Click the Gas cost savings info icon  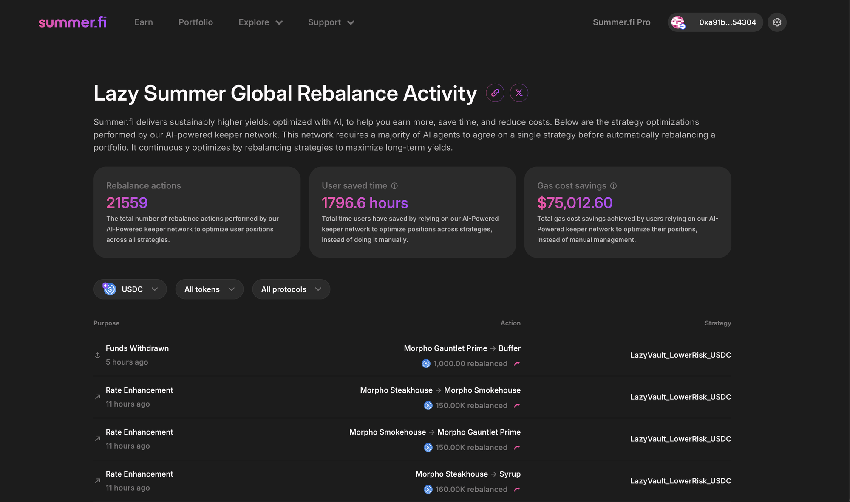tap(613, 186)
